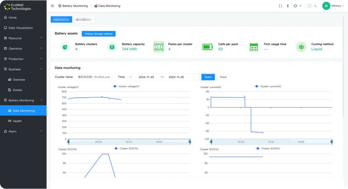The image size is (348, 189).
Task: Click the Whitney user avatar
Action: pyautogui.click(x=326, y=6)
